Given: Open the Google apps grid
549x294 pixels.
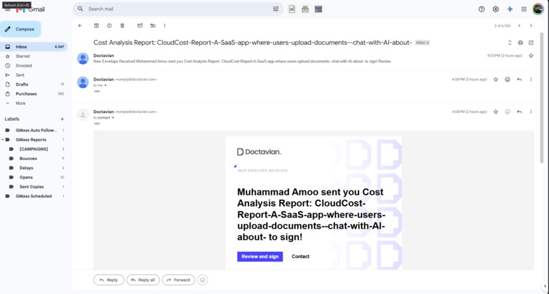Looking at the screenshot, I should point(524,9).
